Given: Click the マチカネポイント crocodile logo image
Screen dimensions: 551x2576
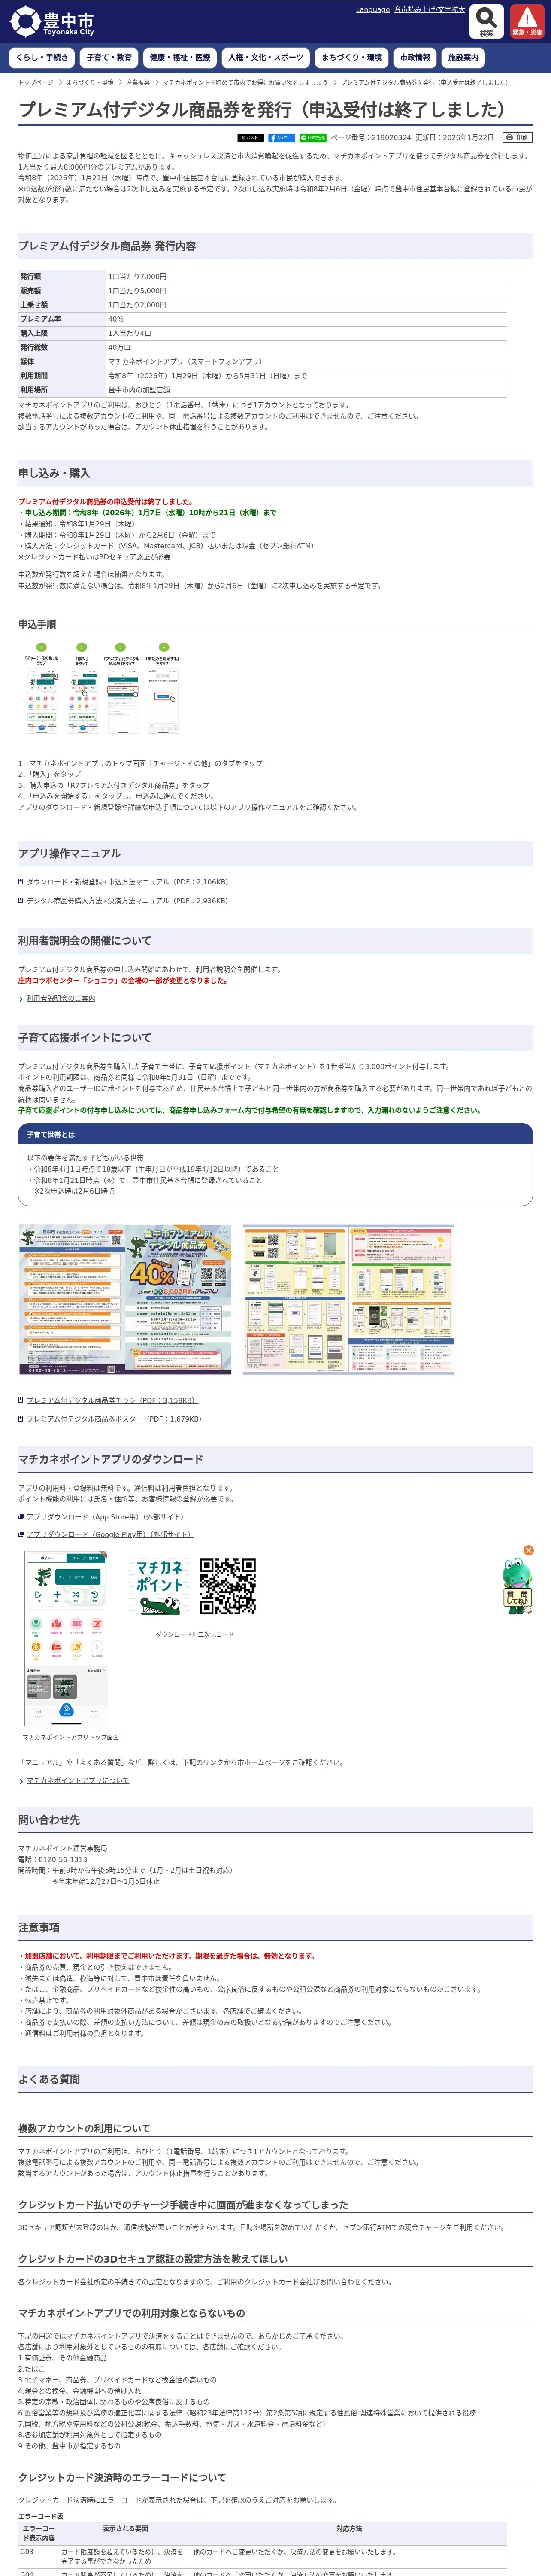Looking at the screenshot, I should click(x=160, y=1587).
